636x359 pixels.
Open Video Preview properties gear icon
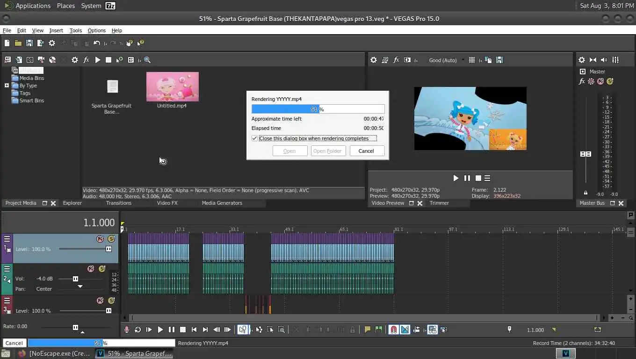(x=374, y=60)
